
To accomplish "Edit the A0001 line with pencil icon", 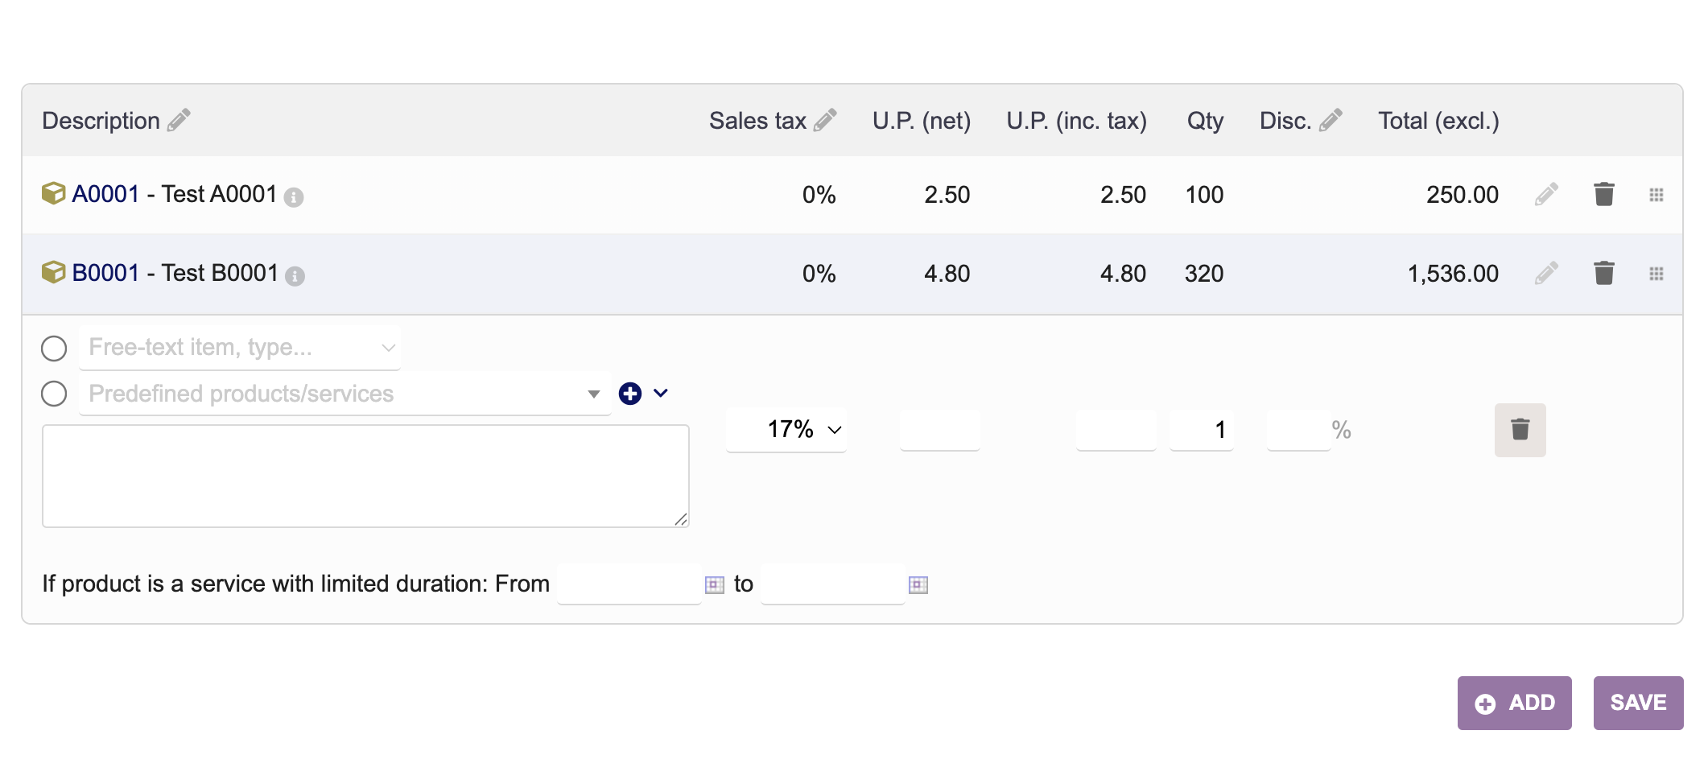I will click(x=1546, y=194).
